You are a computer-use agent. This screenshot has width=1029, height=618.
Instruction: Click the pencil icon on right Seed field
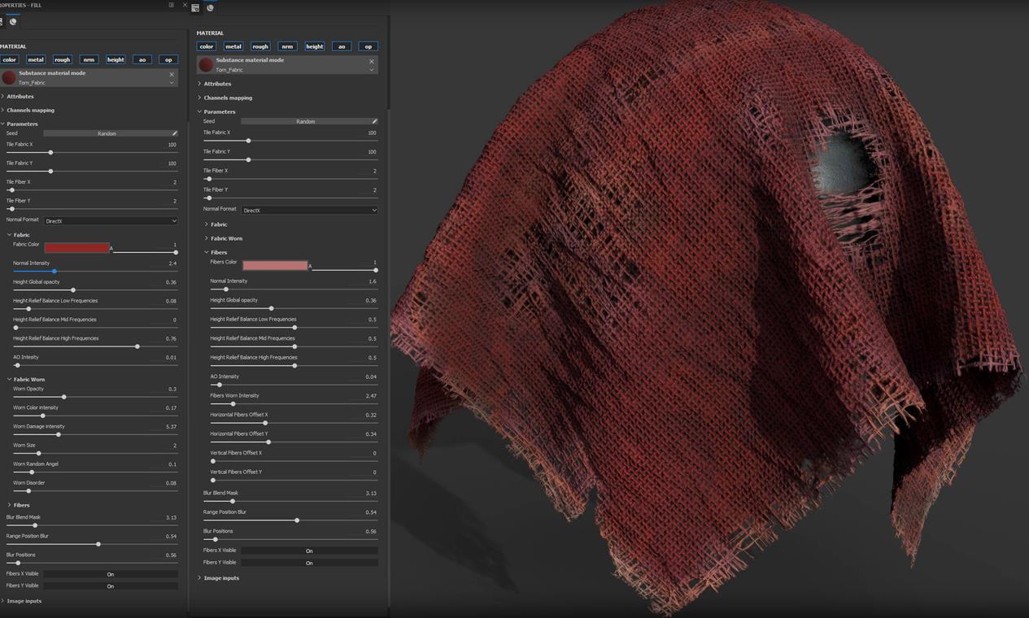pyautogui.click(x=374, y=121)
